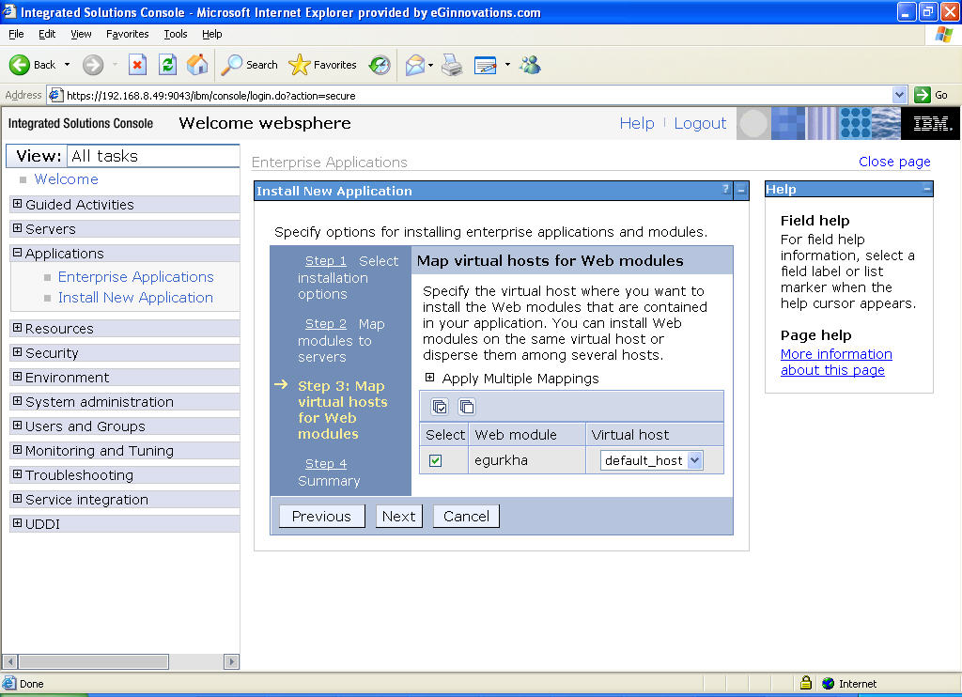This screenshot has width=962, height=697.
Task: Deselect all rows in the Web module table
Action: [x=466, y=406]
